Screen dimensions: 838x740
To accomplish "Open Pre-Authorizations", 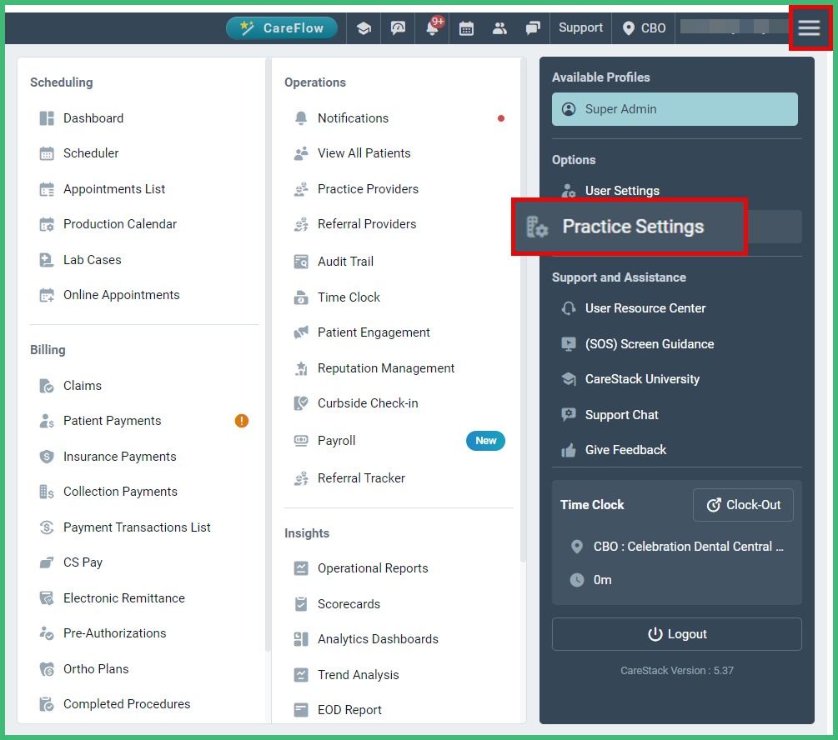I will click(114, 633).
